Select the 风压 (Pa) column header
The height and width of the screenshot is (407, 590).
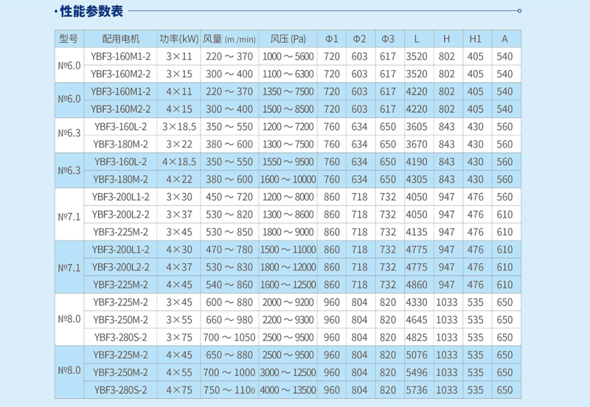pyautogui.click(x=288, y=38)
